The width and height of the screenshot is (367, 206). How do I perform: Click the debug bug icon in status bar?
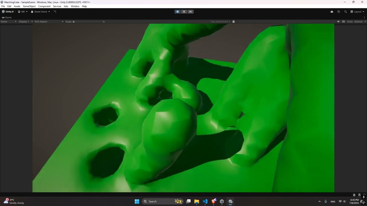pyautogui.click(x=354, y=195)
